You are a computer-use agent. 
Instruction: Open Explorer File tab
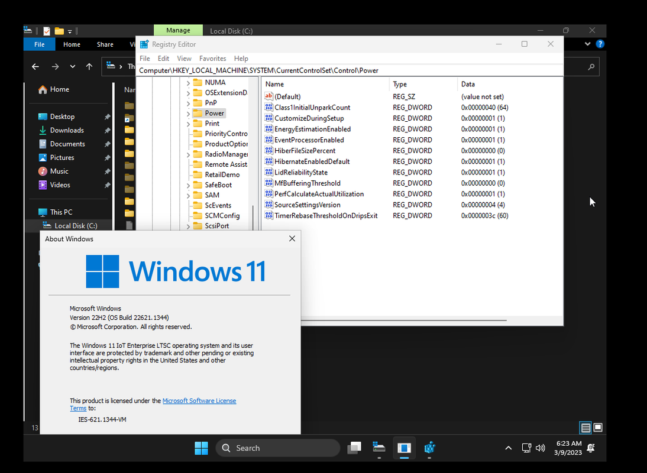[x=39, y=44]
